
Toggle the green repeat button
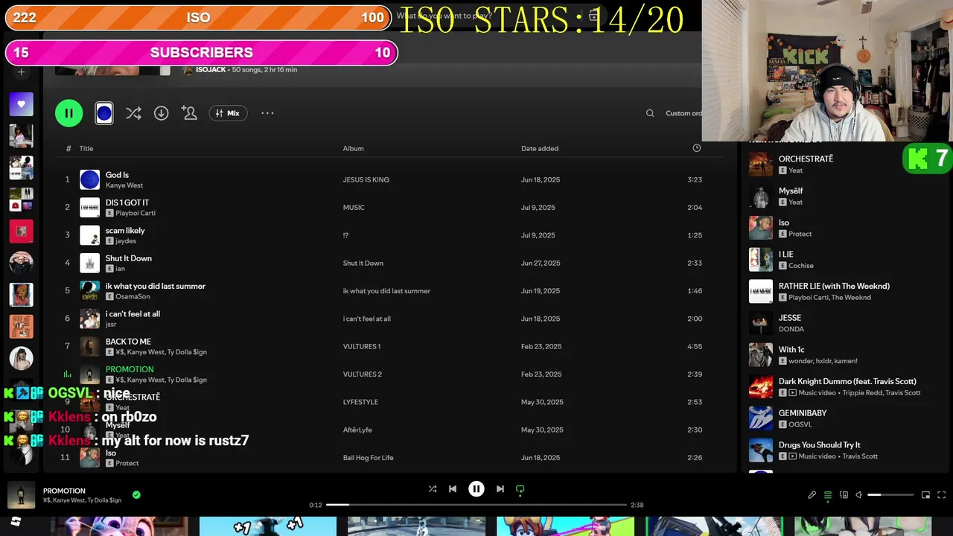point(520,489)
